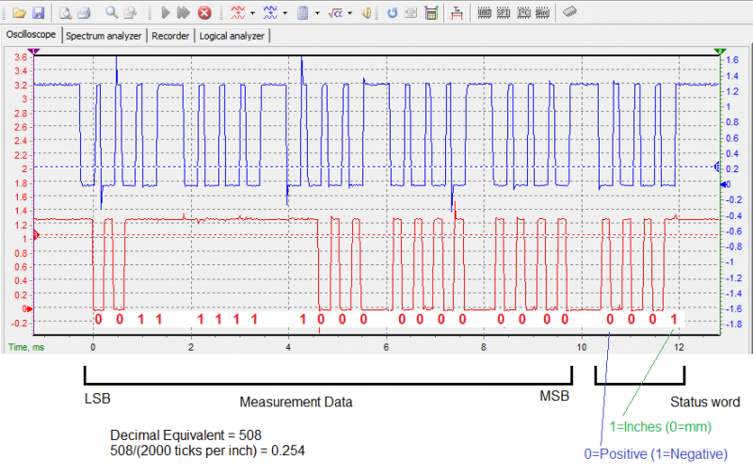The width and height of the screenshot is (753, 474).
Task: Open the Recorder tab
Action: coord(170,36)
